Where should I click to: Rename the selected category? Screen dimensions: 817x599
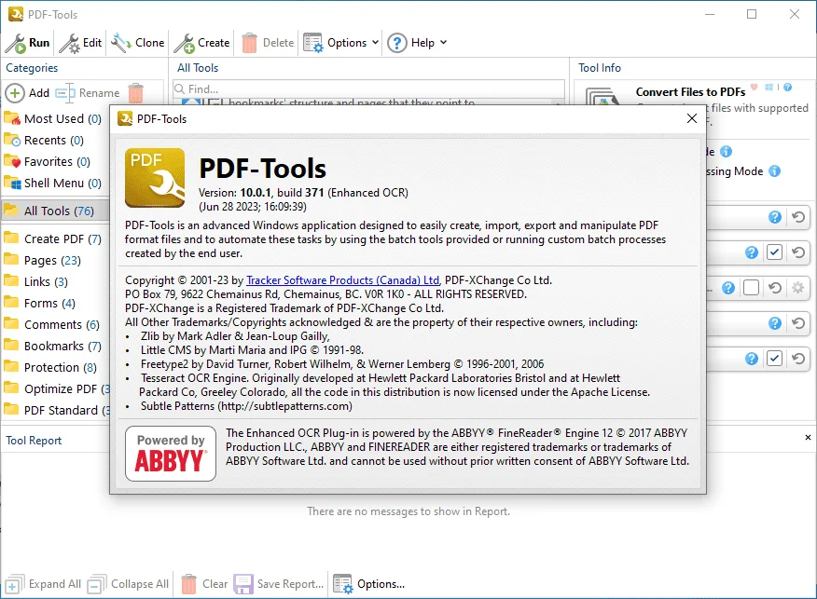(88, 93)
